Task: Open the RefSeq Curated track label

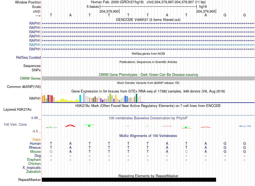Action: point(28,58)
